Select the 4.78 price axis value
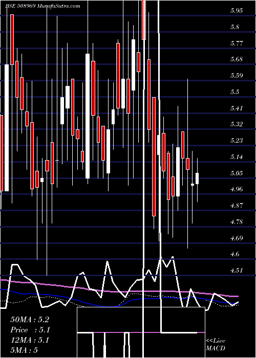 (x=237, y=221)
